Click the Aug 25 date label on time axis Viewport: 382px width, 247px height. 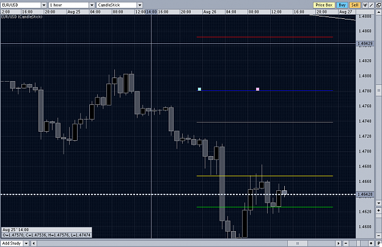click(73, 12)
